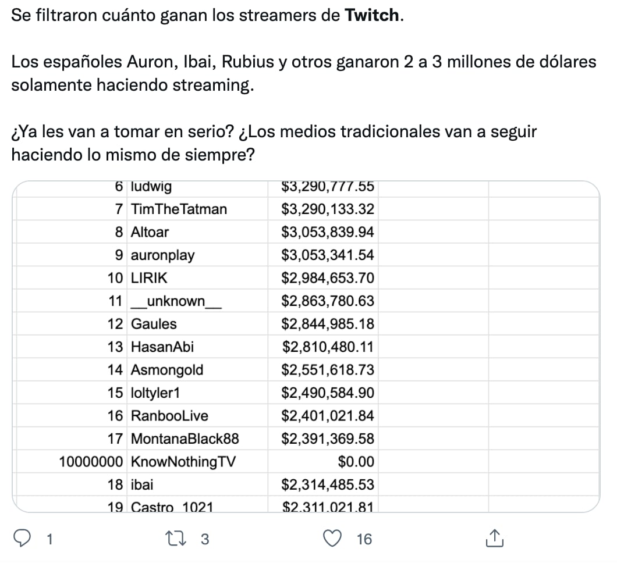Click the retweet count "3"
The height and width of the screenshot is (563, 617).
[x=204, y=540]
